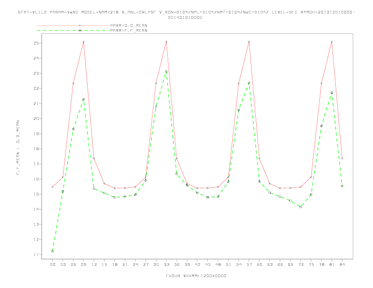Viewport: 373px width, 288px height.
Task: Click x-axis tick label 03
Action: 63,264
